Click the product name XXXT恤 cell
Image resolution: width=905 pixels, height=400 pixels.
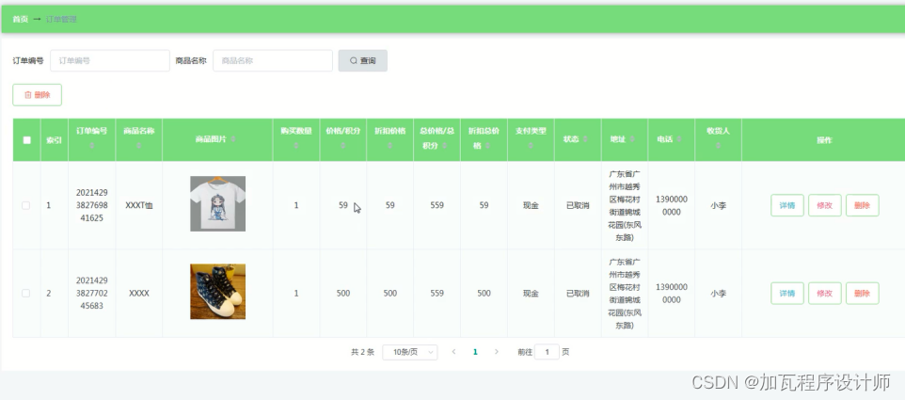coord(139,205)
